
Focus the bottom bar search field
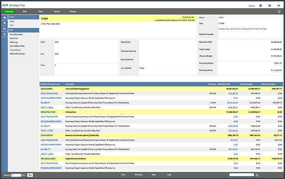(242, 175)
